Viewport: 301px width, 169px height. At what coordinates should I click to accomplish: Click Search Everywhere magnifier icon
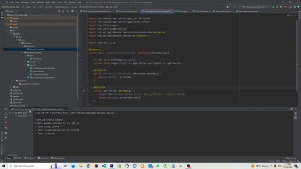[x=291, y=7]
